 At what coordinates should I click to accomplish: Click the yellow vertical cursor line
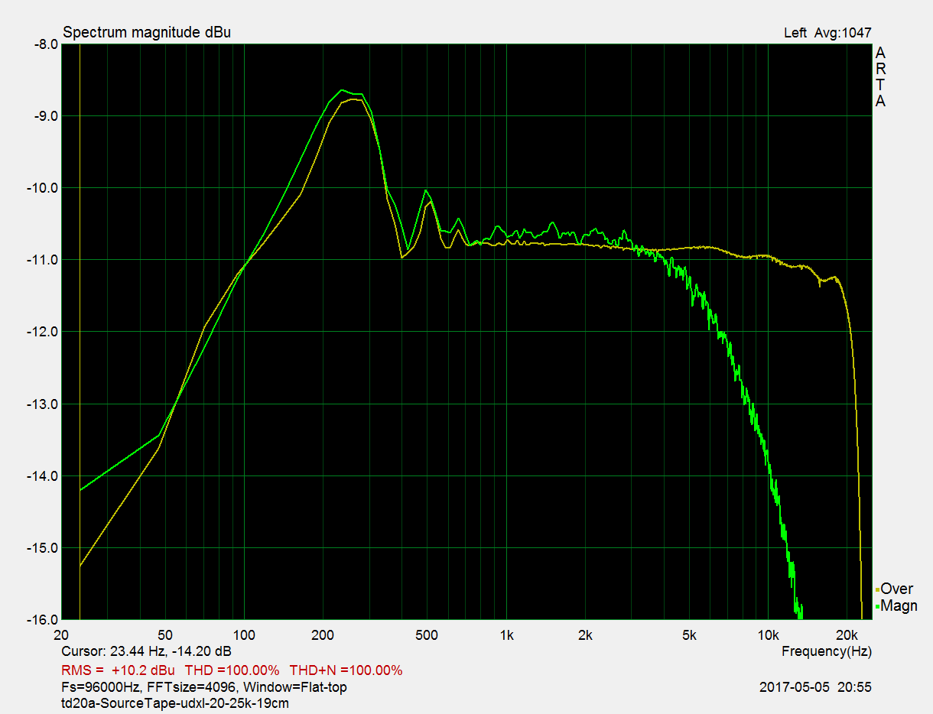(x=80, y=332)
